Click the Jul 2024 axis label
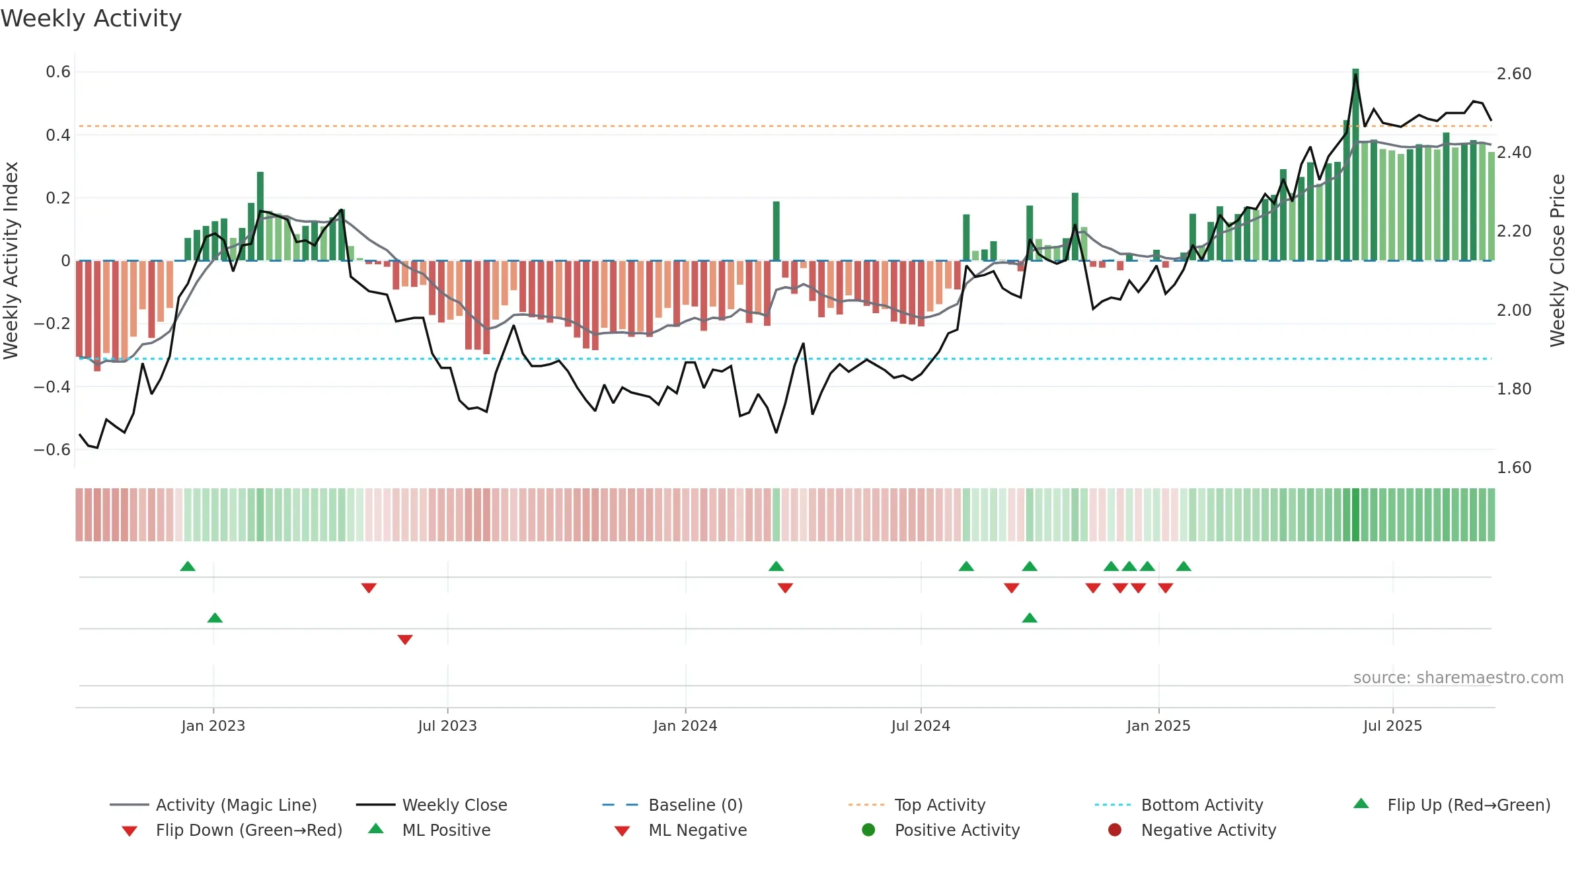 [x=921, y=725]
